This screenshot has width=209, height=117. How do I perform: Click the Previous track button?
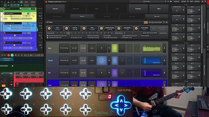click(x=138, y=9)
